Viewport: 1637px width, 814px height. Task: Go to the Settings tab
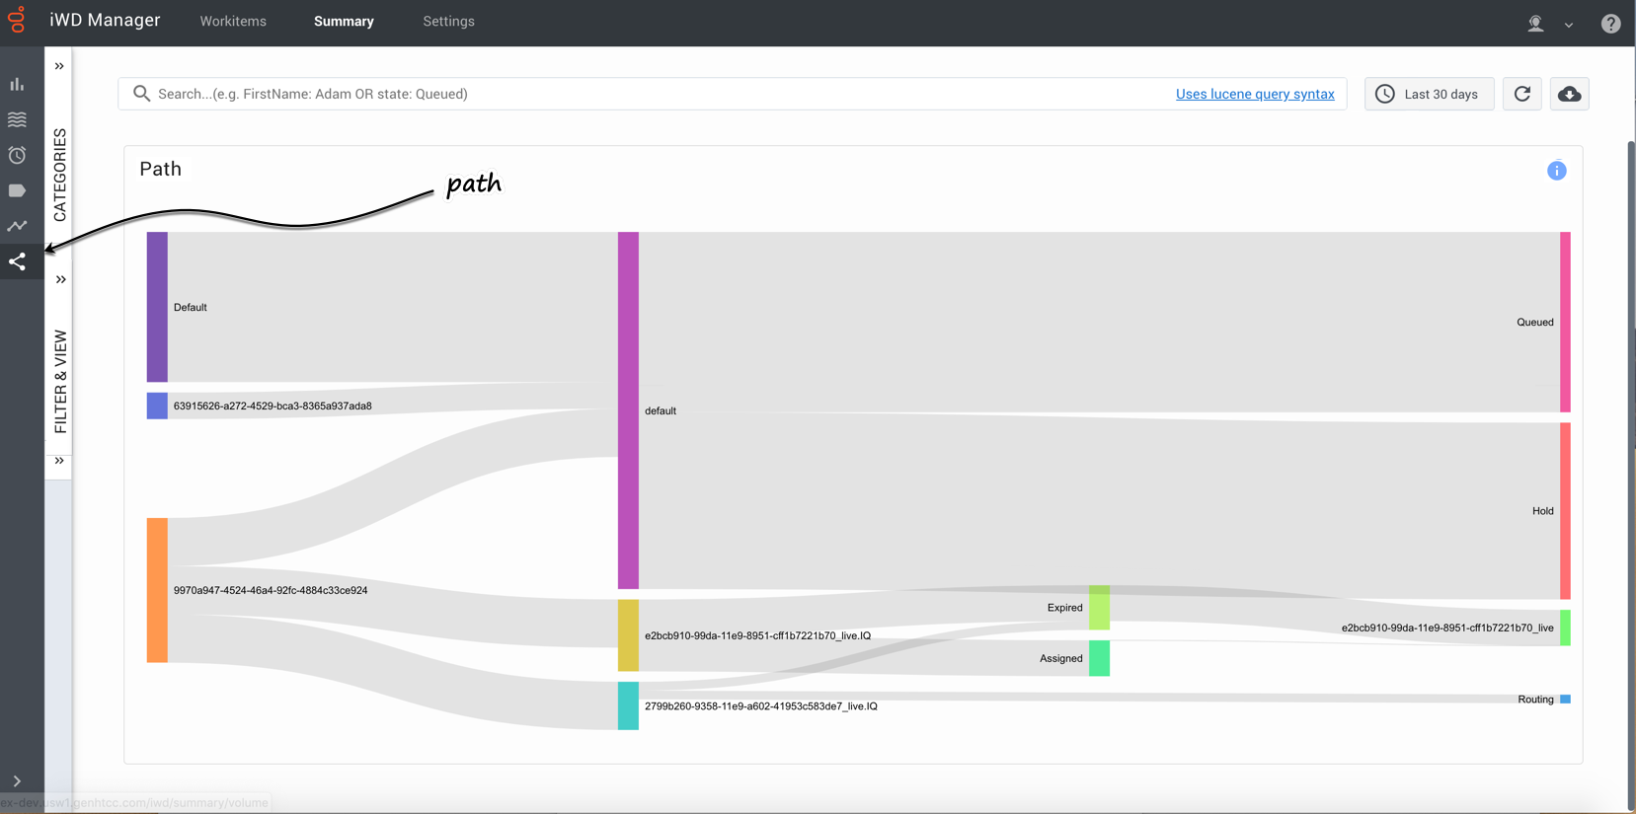tap(448, 22)
